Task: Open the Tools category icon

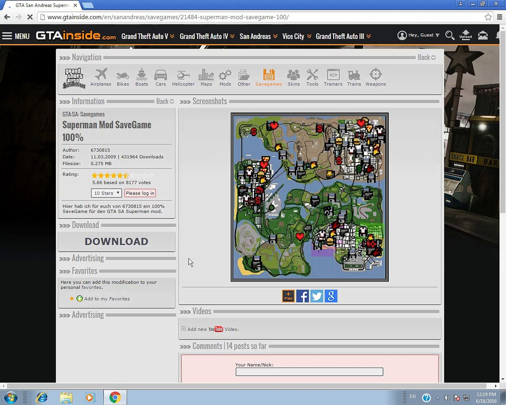Action: tap(312, 78)
